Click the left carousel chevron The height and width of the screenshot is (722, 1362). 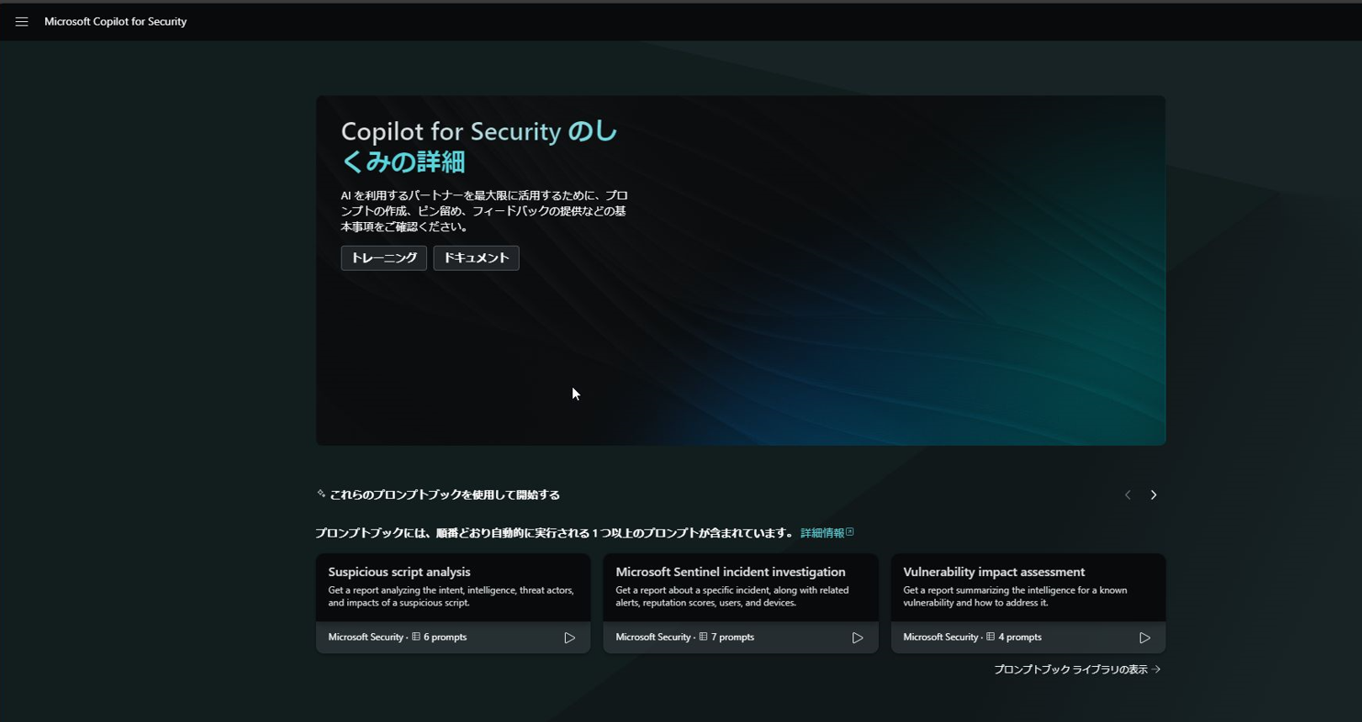[1127, 494]
